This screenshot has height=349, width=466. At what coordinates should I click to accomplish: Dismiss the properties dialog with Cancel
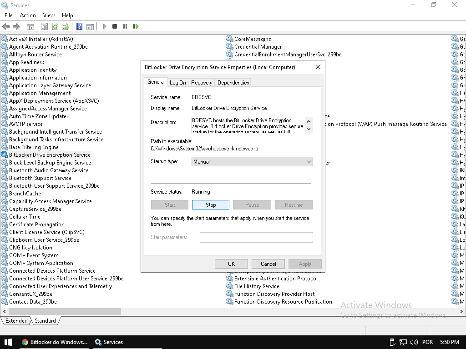pos(268,264)
